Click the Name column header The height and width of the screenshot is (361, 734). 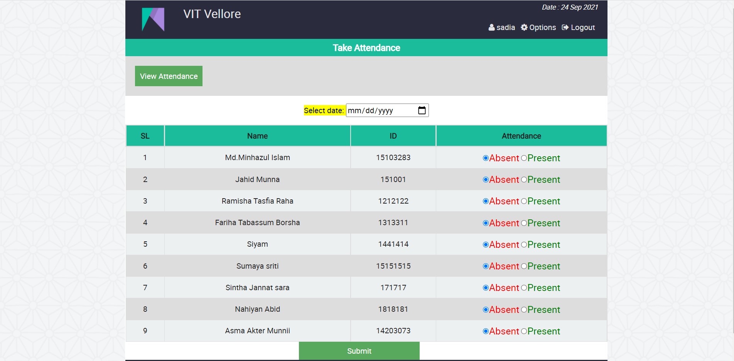(x=258, y=136)
